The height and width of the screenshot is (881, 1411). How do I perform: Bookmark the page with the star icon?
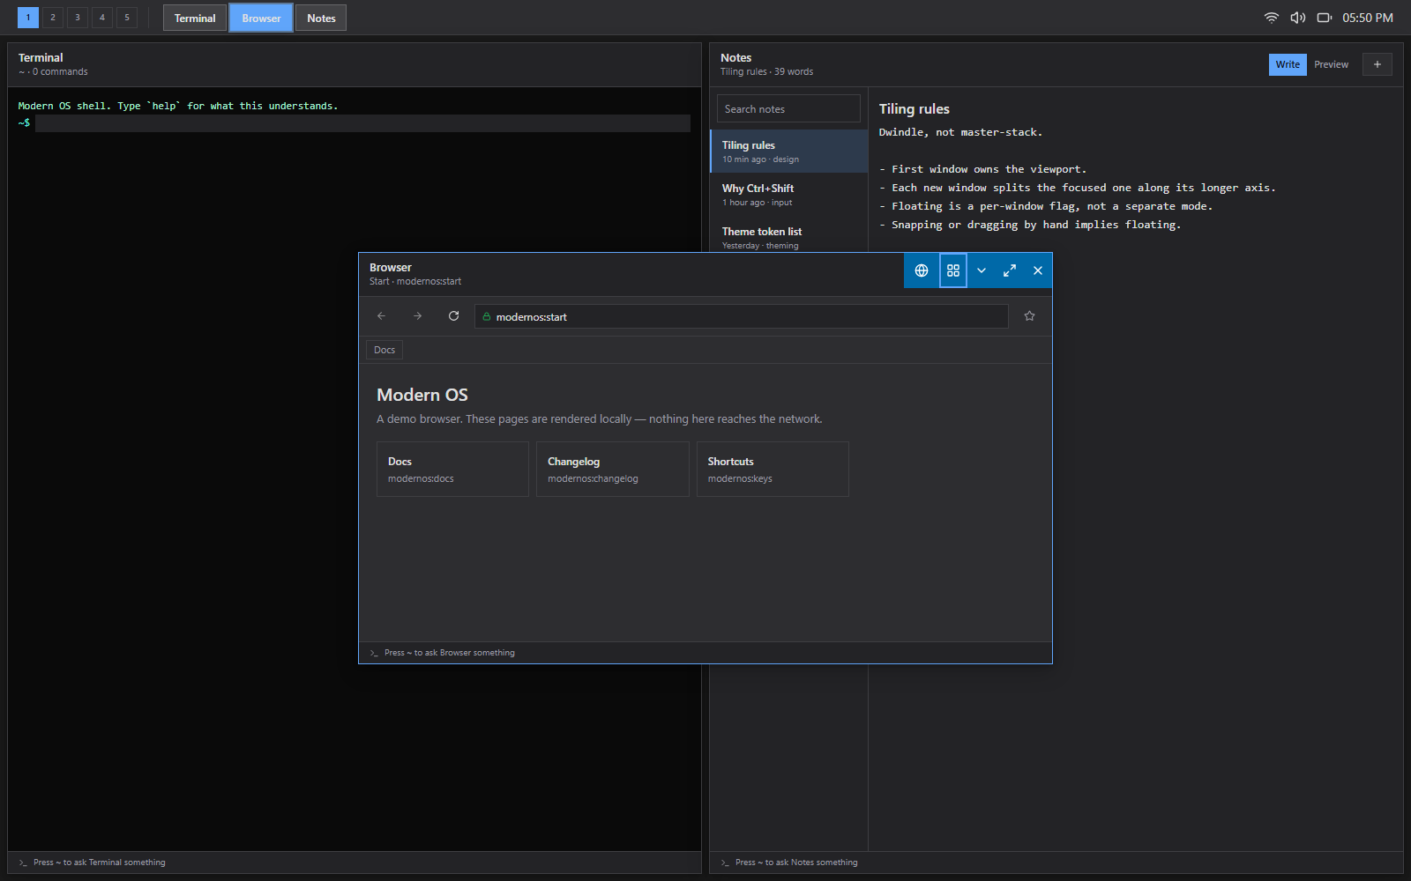click(x=1029, y=316)
